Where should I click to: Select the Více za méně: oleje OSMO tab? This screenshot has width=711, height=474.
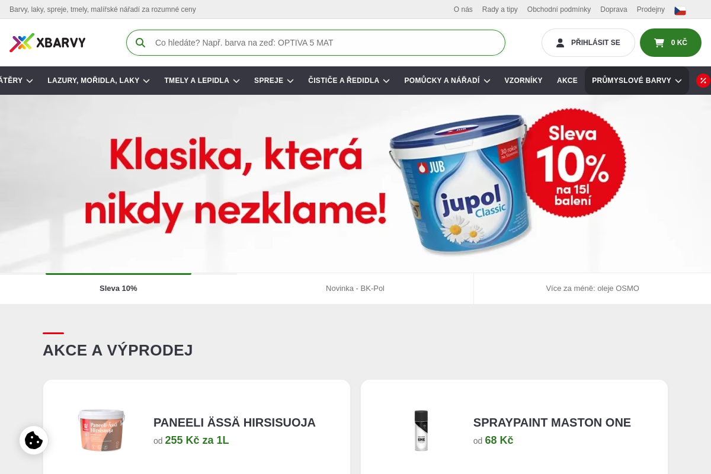pyautogui.click(x=592, y=289)
